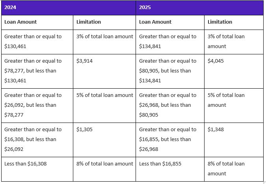Click the 2025 Limitation column header

[234, 22]
